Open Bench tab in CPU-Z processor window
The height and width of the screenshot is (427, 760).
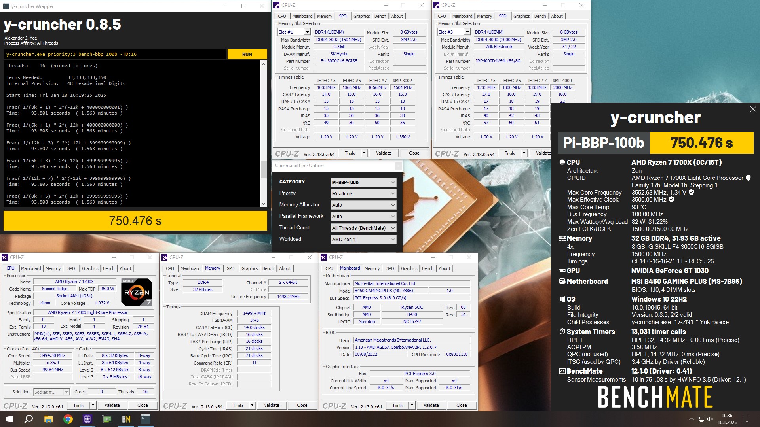pos(108,268)
